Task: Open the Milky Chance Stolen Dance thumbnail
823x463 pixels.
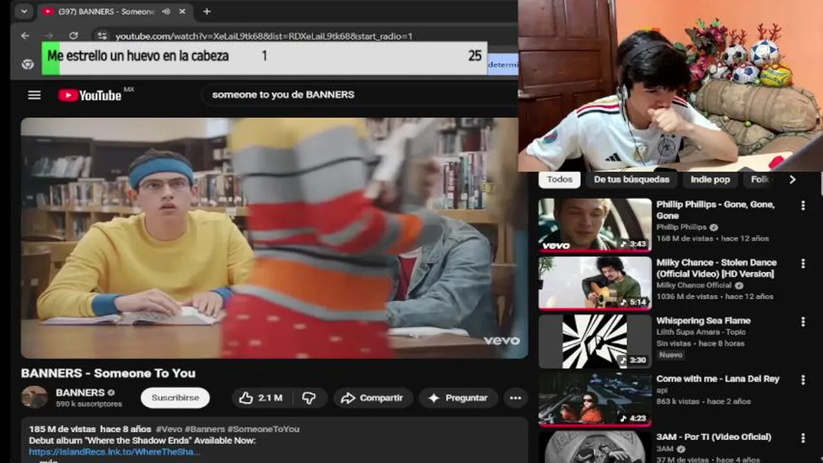Action: coord(595,283)
